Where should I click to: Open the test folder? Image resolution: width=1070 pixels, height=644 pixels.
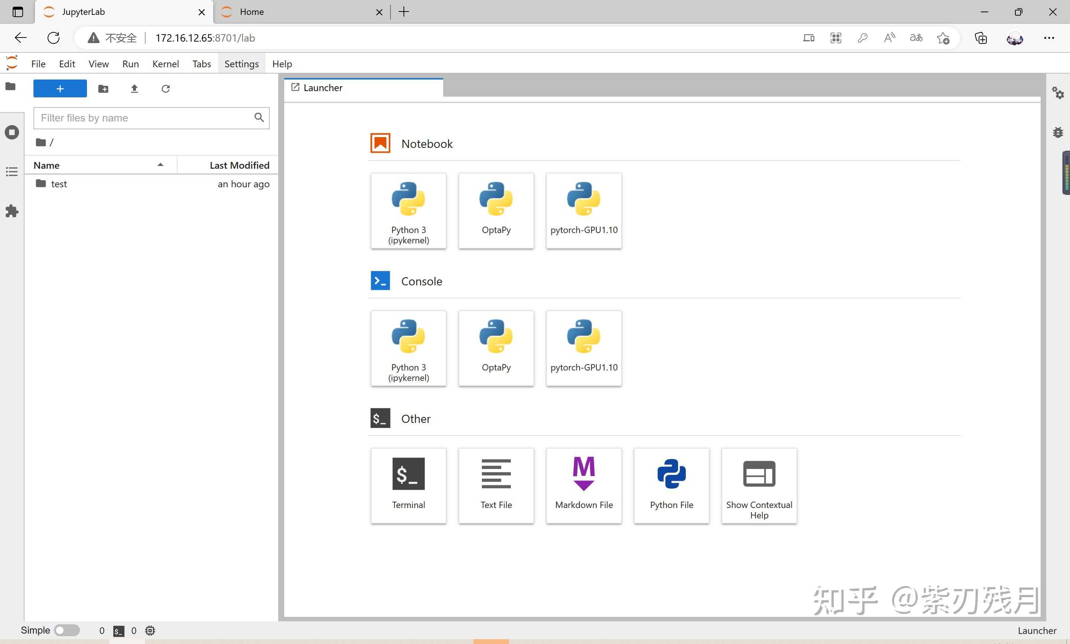(x=59, y=184)
